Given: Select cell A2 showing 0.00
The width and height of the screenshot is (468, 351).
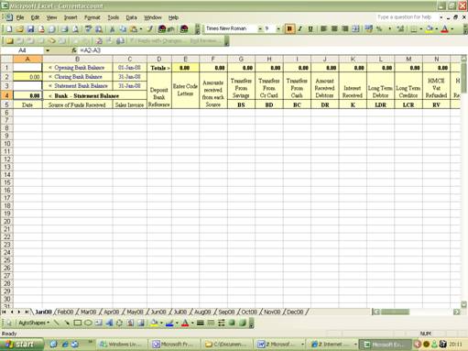Looking at the screenshot, I should point(27,77).
